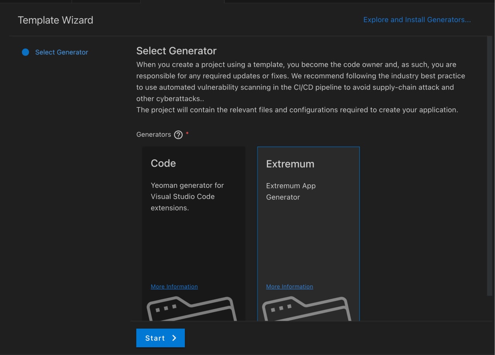Select the Extremum generator card
The height and width of the screenshot is (355, 495).
(x=308, y=239)
